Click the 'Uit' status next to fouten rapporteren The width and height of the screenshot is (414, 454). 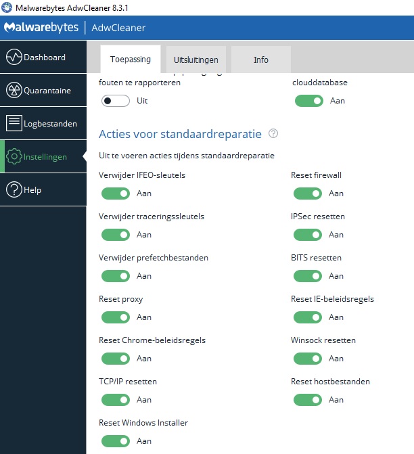(142, 101)
